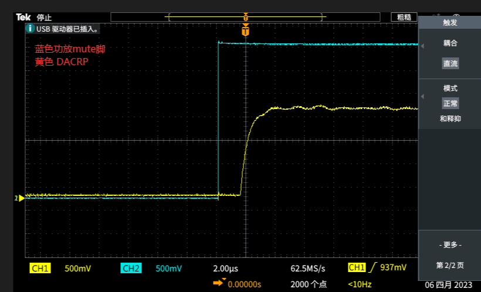Select the yellow CH1 channel badge
This screenshot has width=481, height=292.
(40, 268)
